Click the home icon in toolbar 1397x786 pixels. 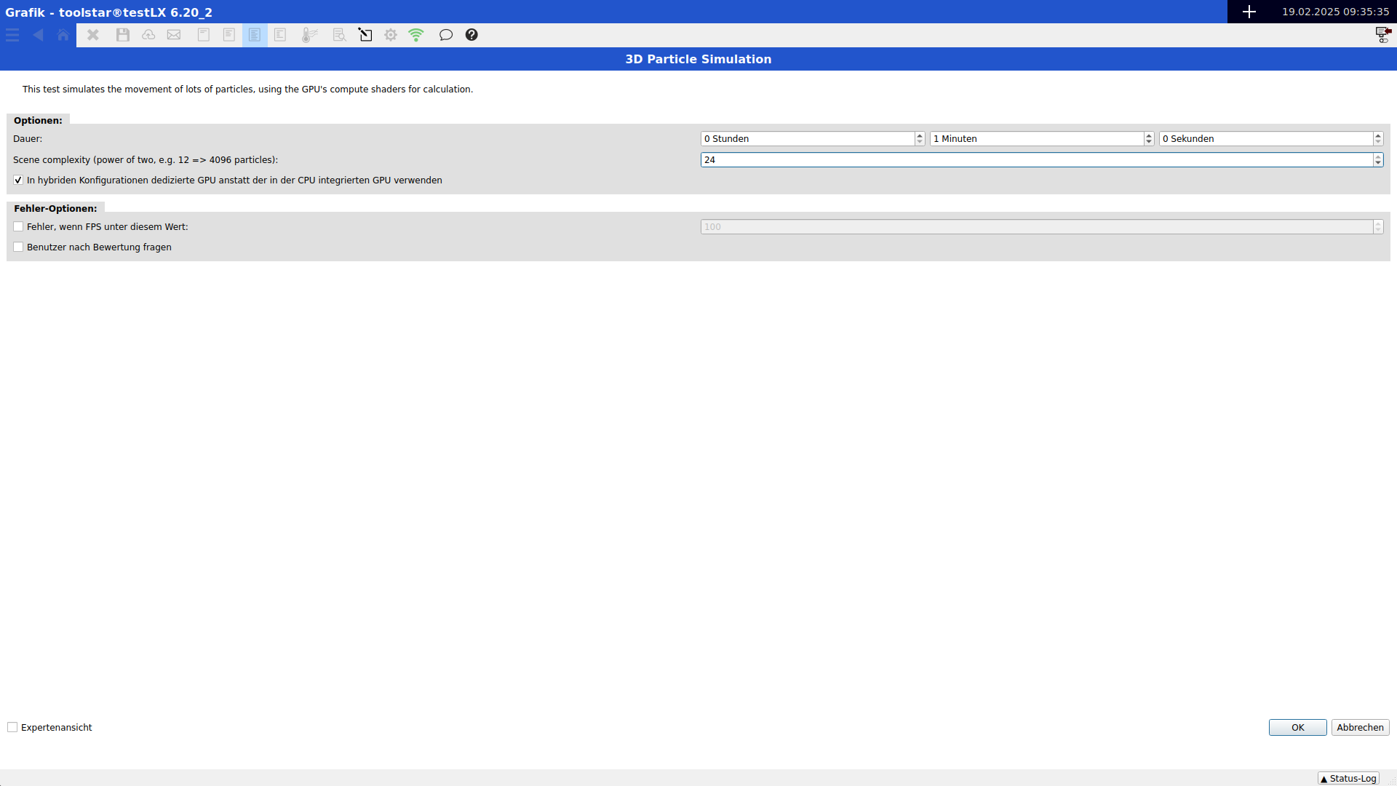pos(63,35)
